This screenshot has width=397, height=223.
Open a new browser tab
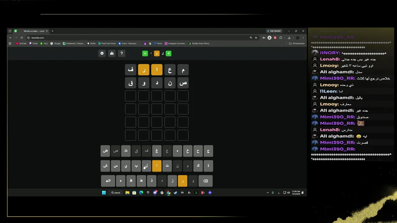pyautogui.click(x=52, y=31)
